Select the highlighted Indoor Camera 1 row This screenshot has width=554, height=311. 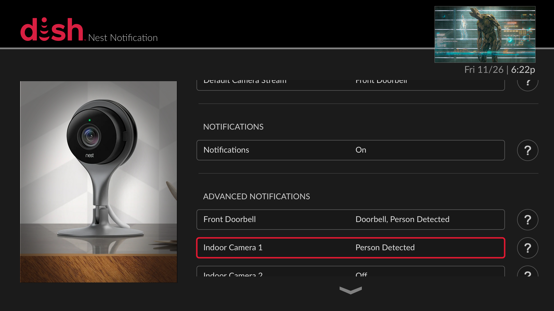point(351,248)
